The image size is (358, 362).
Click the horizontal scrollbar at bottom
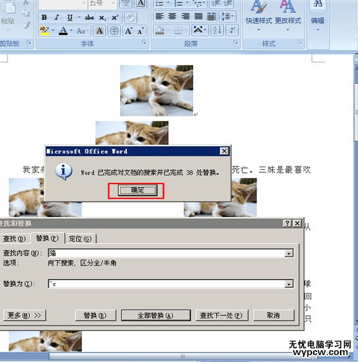point(182,356)
